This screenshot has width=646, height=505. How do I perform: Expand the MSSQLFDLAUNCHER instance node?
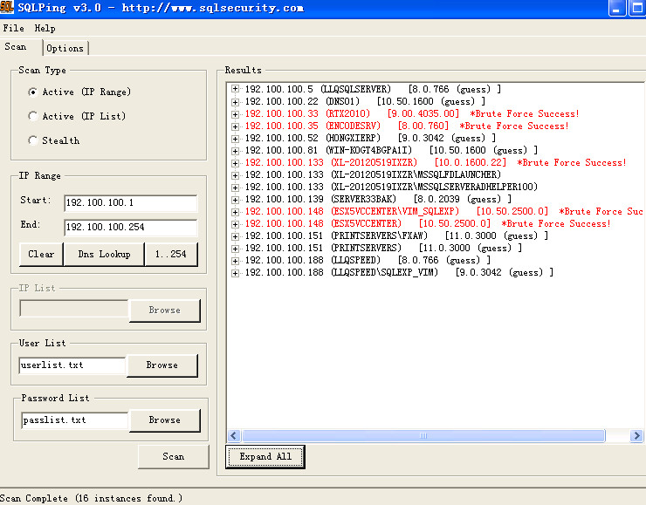235,175
